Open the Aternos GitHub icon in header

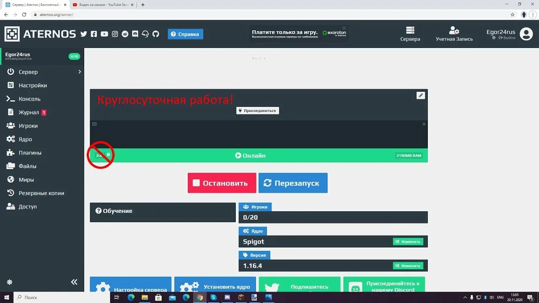pos(156,34)
